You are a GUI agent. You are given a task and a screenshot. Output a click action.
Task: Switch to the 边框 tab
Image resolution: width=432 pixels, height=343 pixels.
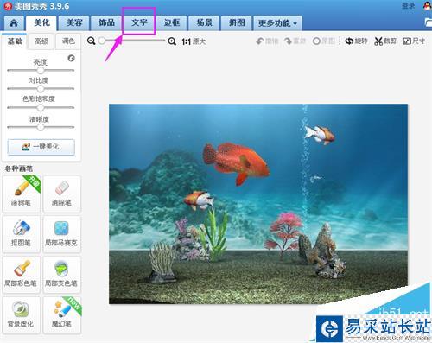click(x=172, y=23)
